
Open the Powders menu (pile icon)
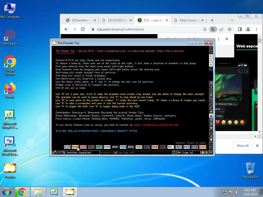tap(211, 116)
